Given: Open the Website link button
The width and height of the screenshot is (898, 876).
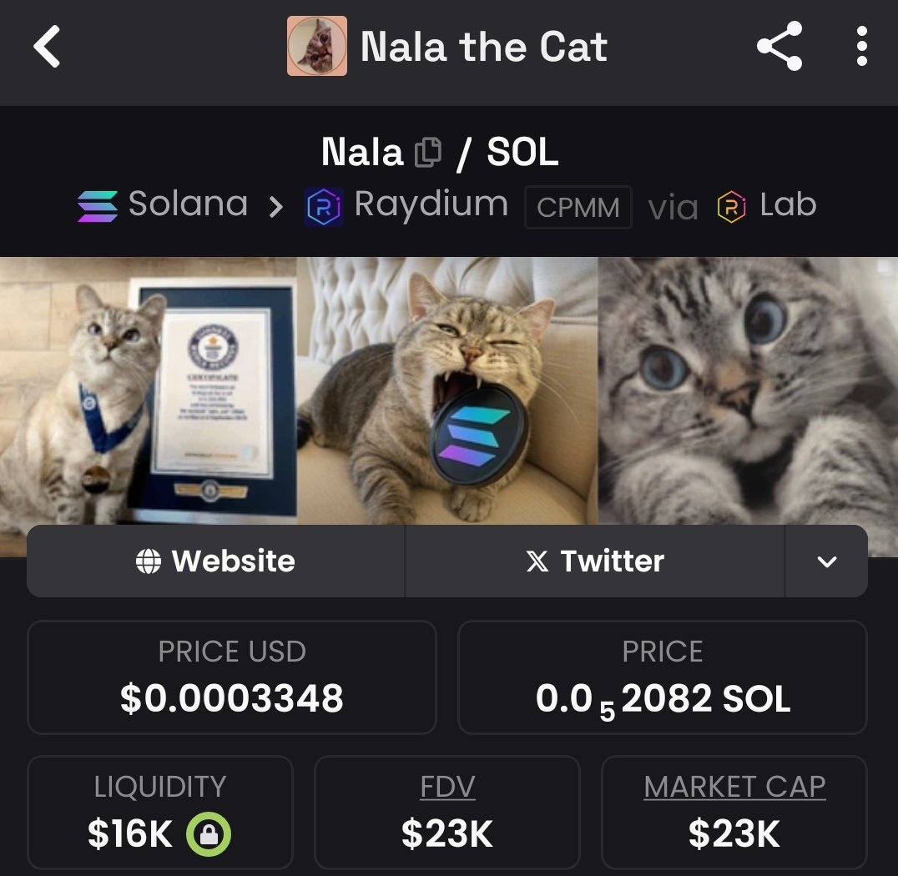Looking at the screenshot, I should pos(216,561).
